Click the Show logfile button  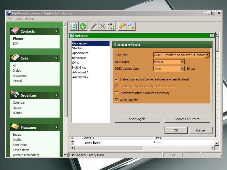pos(137,119)
